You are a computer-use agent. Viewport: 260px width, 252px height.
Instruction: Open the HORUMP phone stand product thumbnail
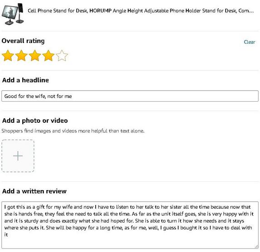pos(13,14)
